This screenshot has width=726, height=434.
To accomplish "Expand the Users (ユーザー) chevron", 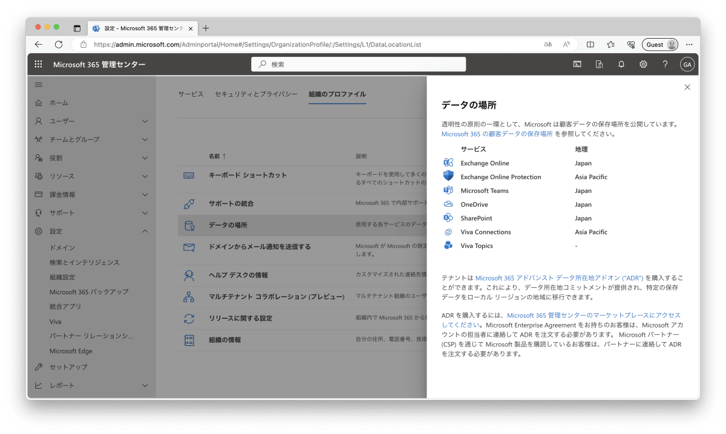I will [x=145, y=121].
